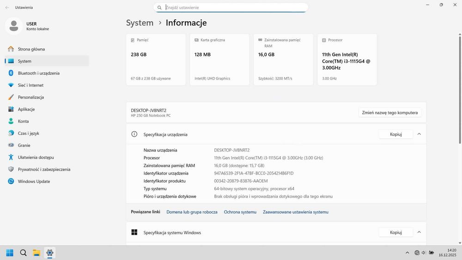This screenshot has height=260, width=462.
Task: Click the Granie controller icon
Action: pyautogui.click(x=11, y=145)
